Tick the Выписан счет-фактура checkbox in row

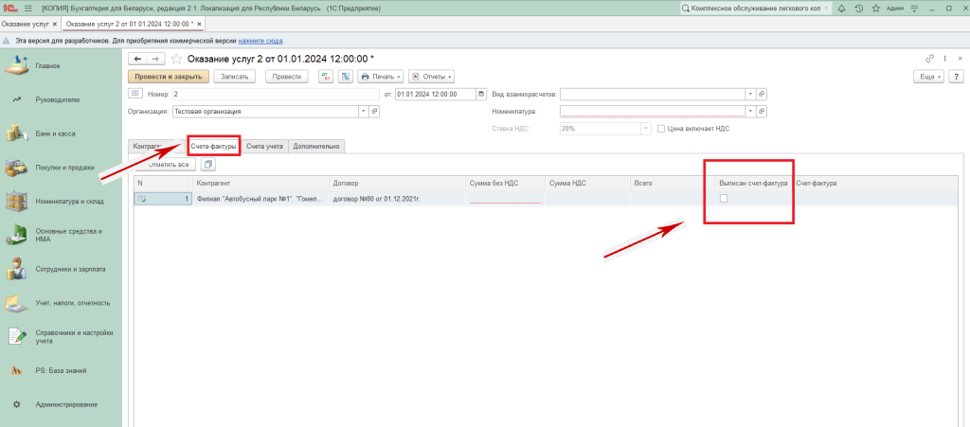(x=724, y=198)
